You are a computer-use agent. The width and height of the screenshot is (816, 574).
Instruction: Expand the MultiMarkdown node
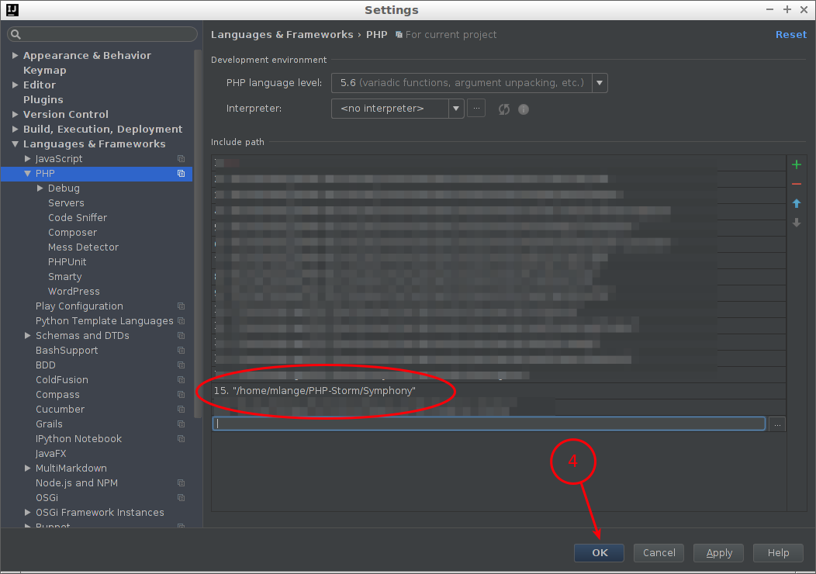[28, 469]
